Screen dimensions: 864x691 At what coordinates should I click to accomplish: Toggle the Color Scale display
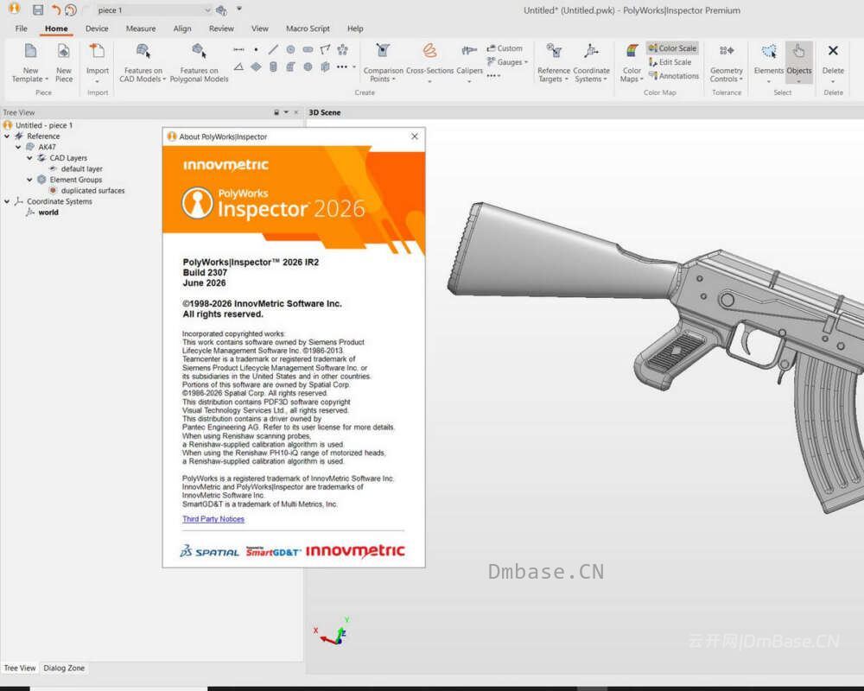click(x=672, y=48)
